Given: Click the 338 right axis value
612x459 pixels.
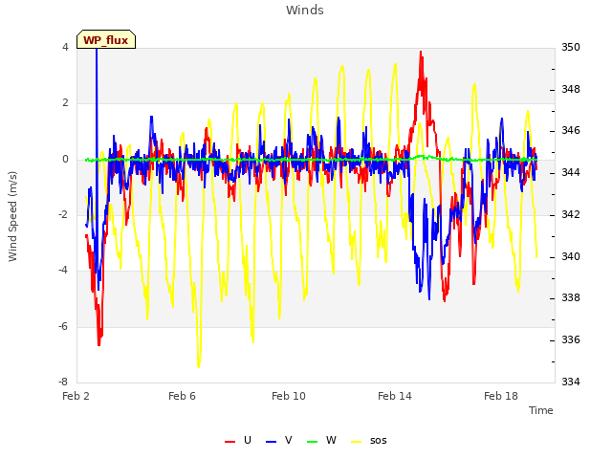Looking at the screenshot, I should click(x=571, y=297).
